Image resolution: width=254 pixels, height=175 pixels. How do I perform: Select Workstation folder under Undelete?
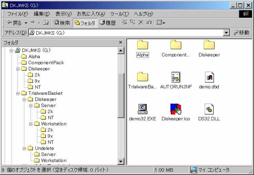click(54, 160)
